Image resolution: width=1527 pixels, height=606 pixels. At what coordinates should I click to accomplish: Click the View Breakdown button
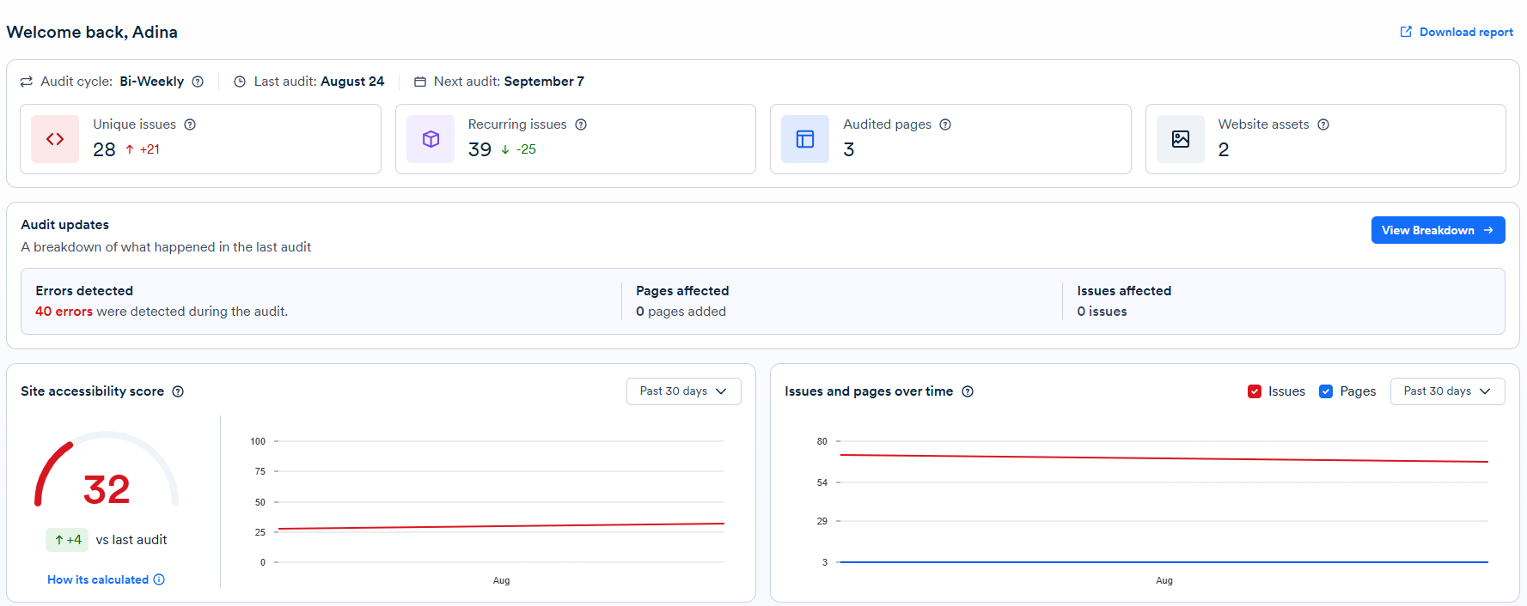point(1438,230)
